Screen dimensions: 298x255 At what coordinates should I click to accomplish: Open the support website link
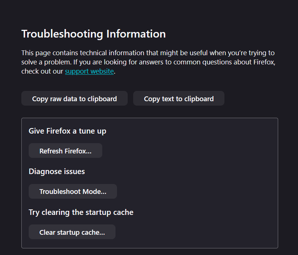coord(89,71)
